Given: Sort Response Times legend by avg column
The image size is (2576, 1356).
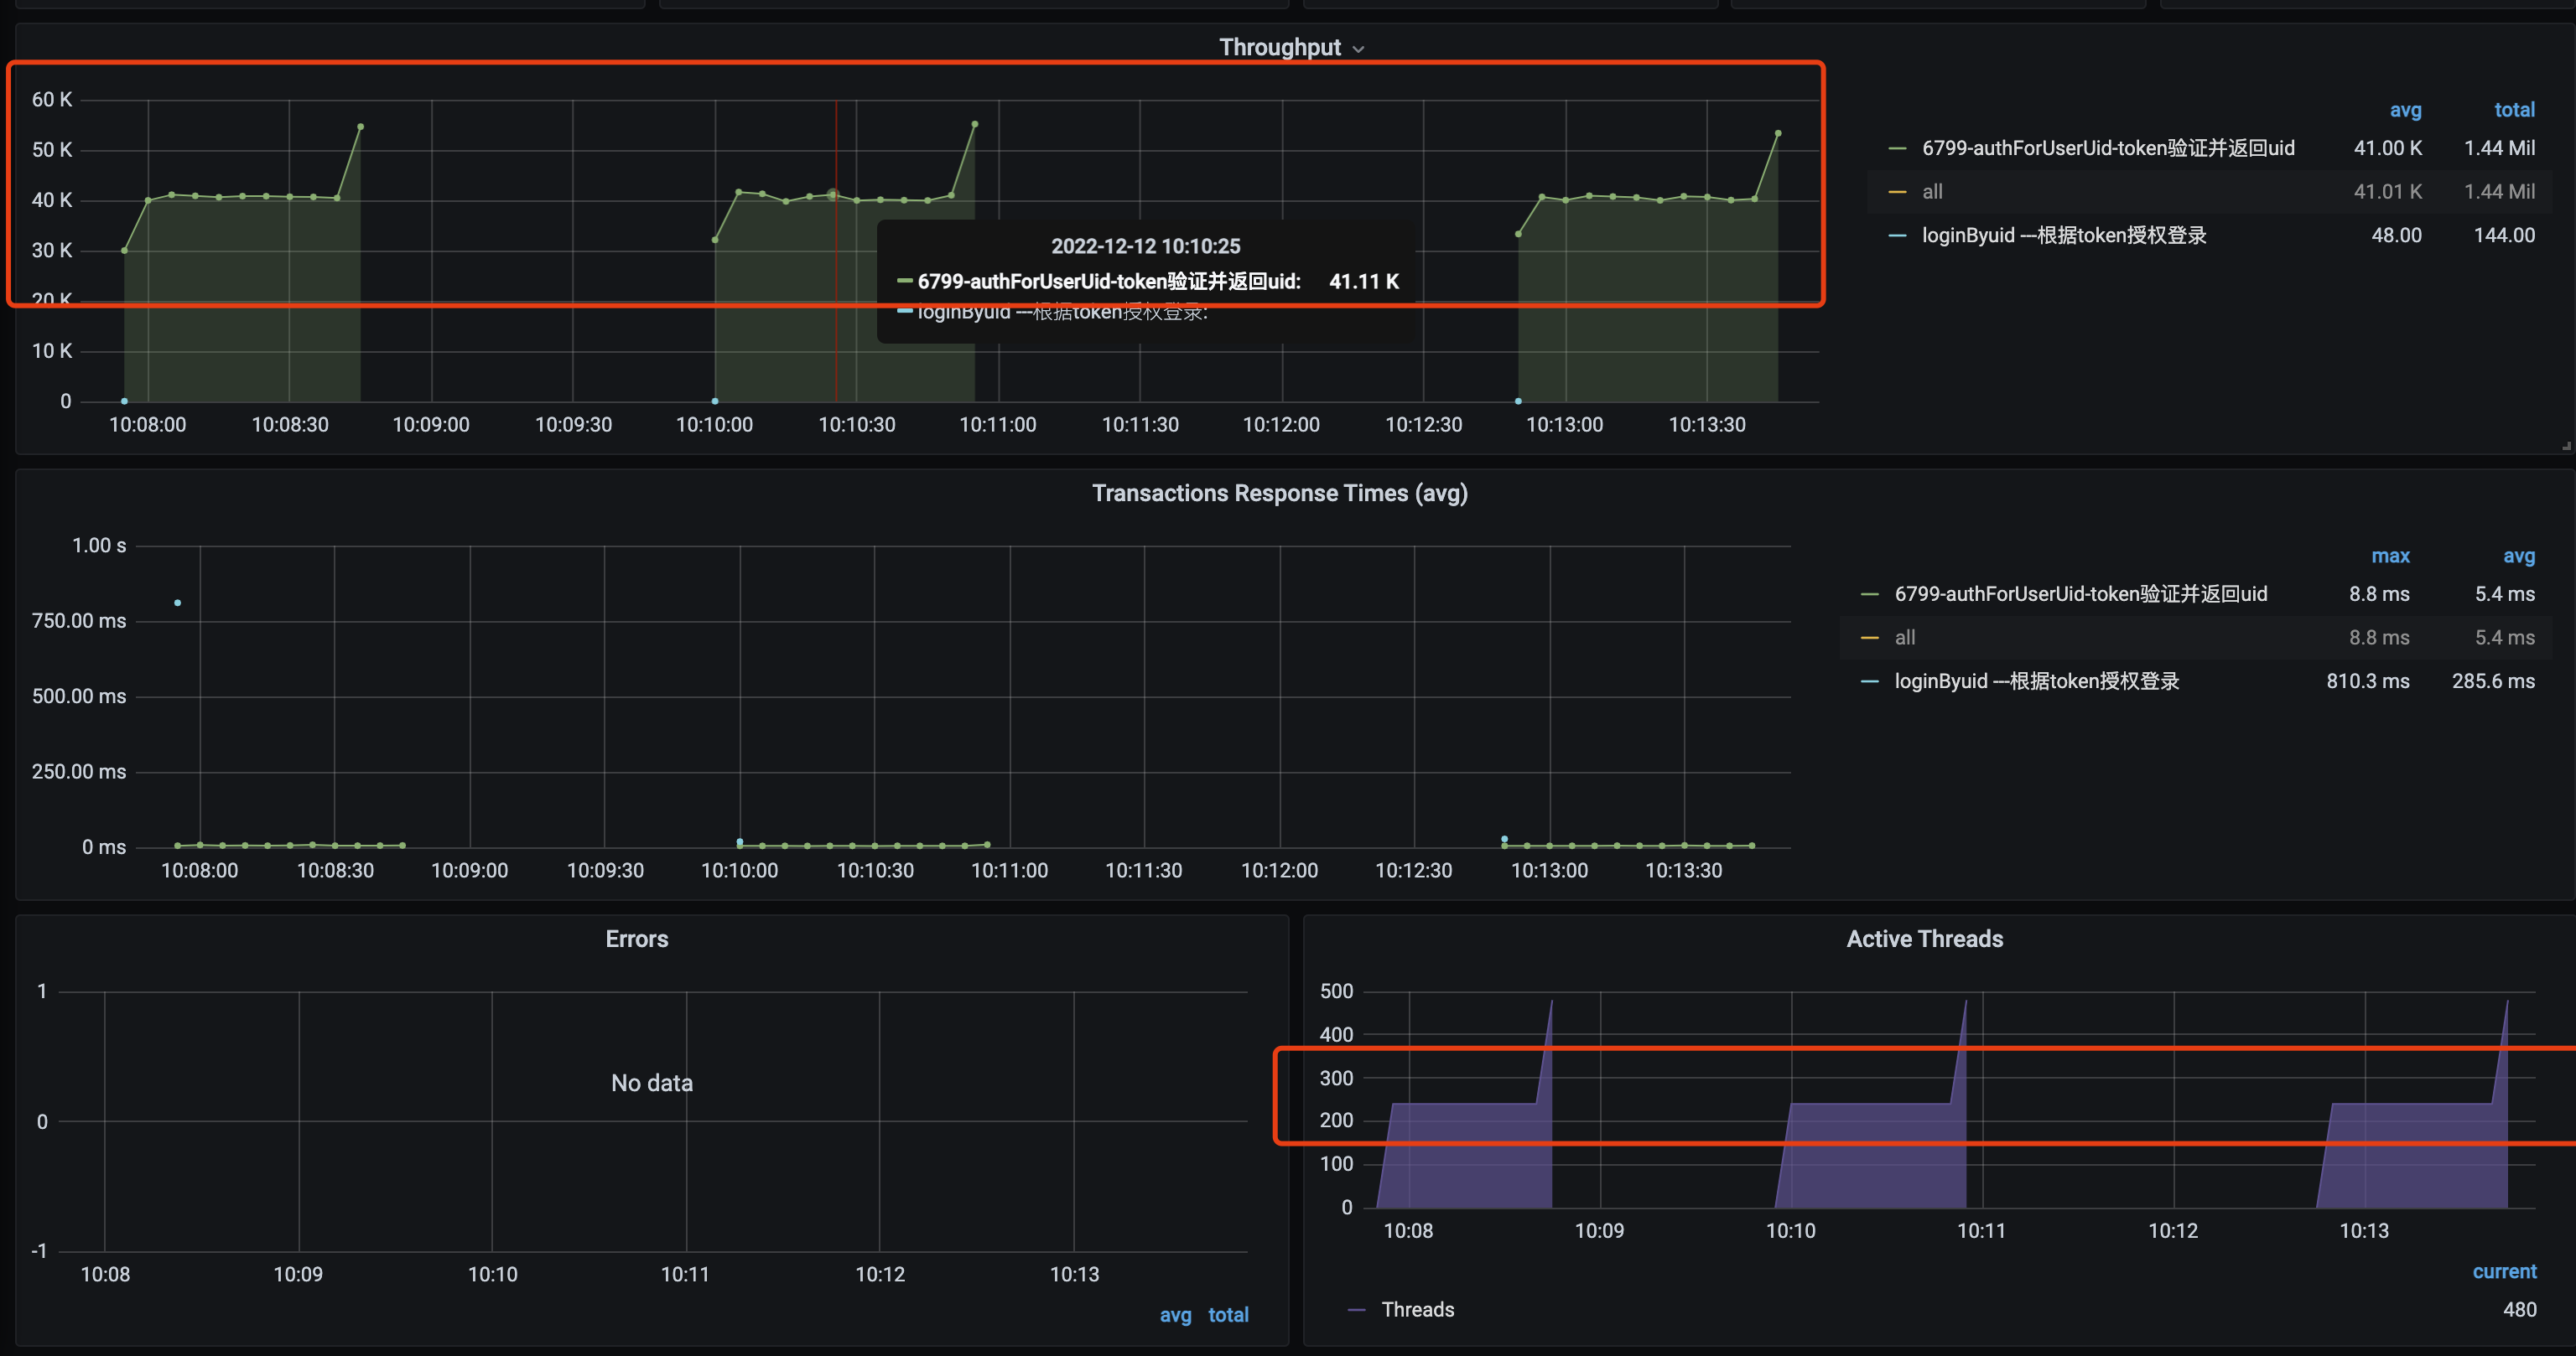Looking at the screenshot, I should coord(2518,556).
